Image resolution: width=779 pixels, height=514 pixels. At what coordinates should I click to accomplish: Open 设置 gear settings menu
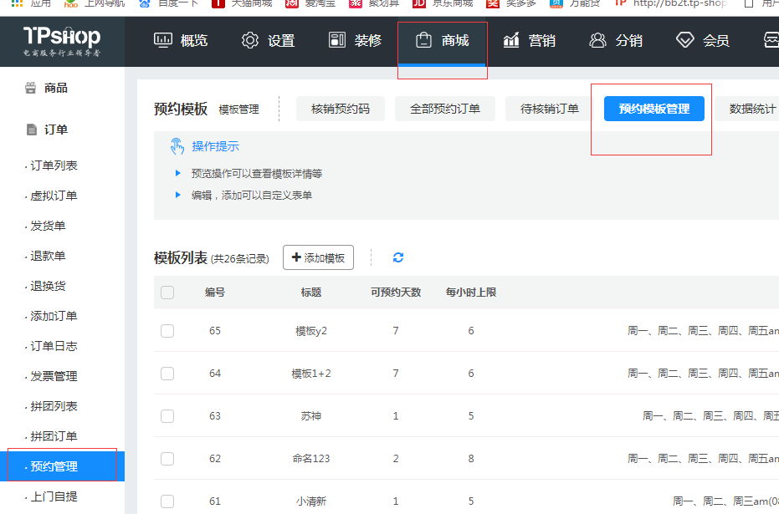pos(268,41)
